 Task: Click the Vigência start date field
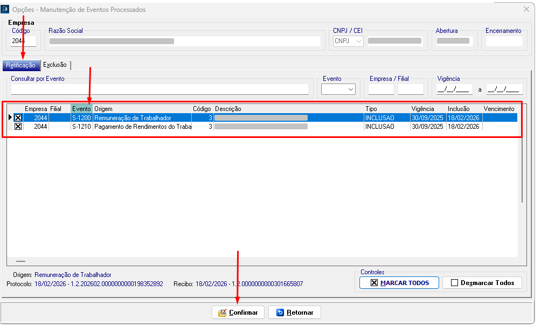454,89
